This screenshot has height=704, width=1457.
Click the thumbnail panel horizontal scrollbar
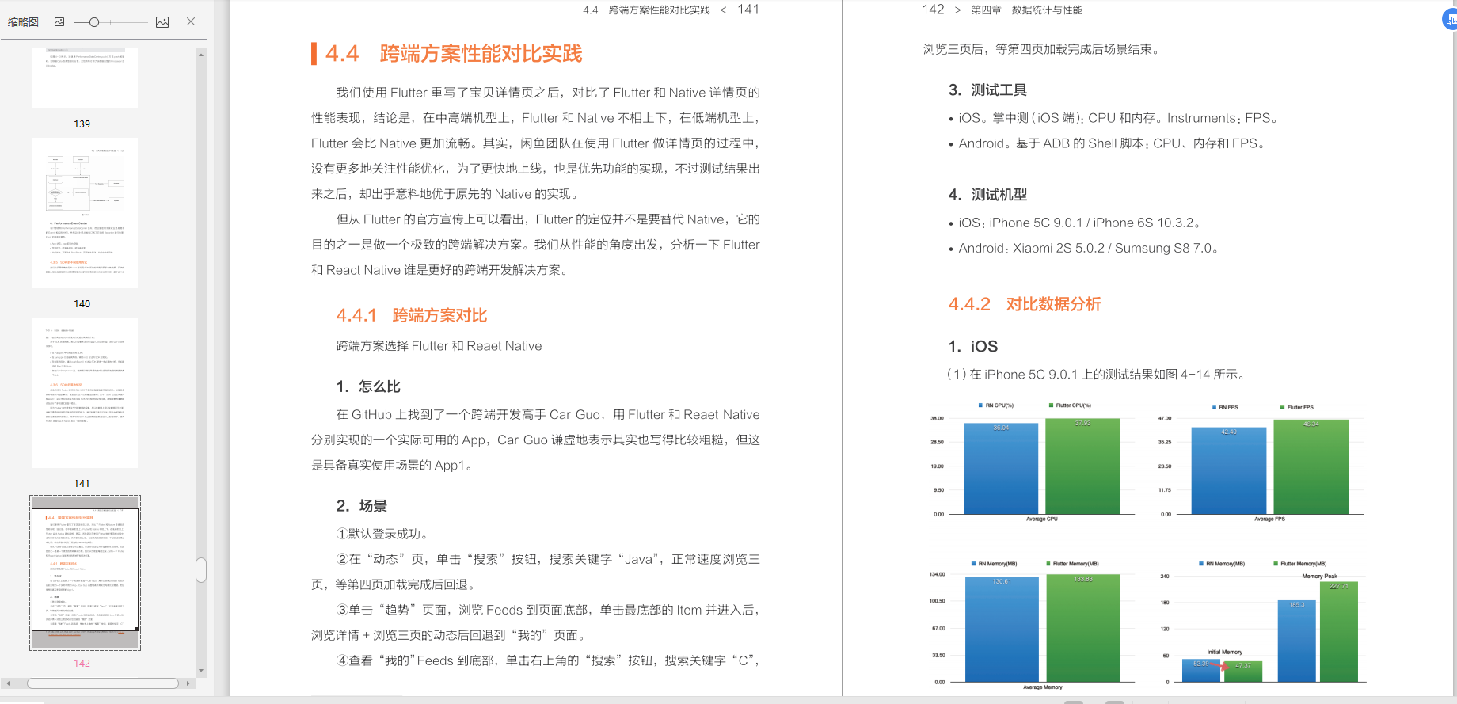click(103, 683)
